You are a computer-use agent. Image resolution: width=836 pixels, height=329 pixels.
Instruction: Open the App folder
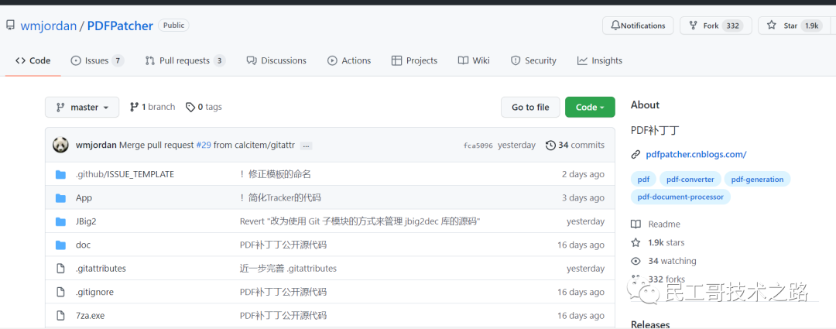click(x=84, y=198)
